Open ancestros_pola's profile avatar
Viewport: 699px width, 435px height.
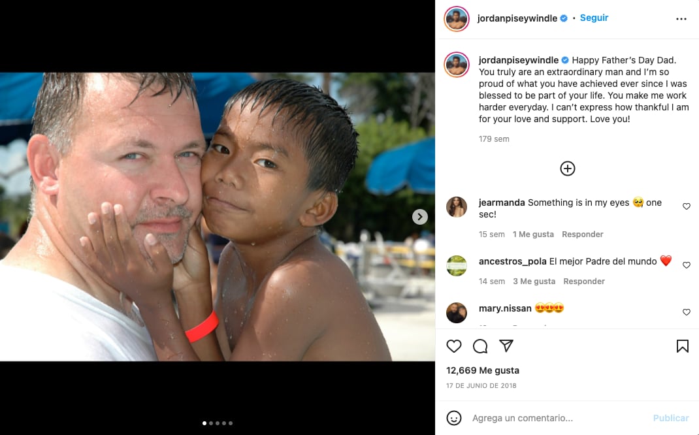tap(457, 266)
